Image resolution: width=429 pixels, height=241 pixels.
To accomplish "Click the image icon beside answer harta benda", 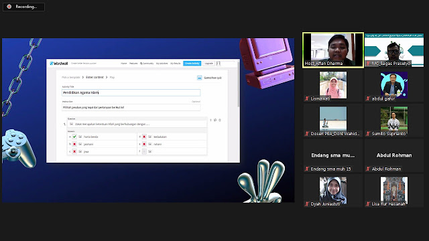I will tap(80, 137).
